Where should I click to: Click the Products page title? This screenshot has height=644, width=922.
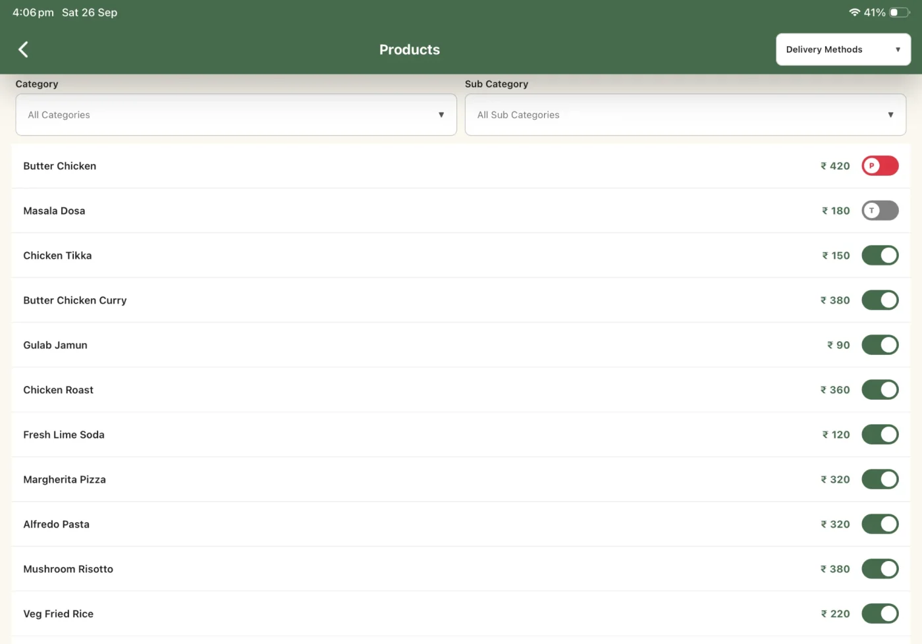click(x=410, y=49)
